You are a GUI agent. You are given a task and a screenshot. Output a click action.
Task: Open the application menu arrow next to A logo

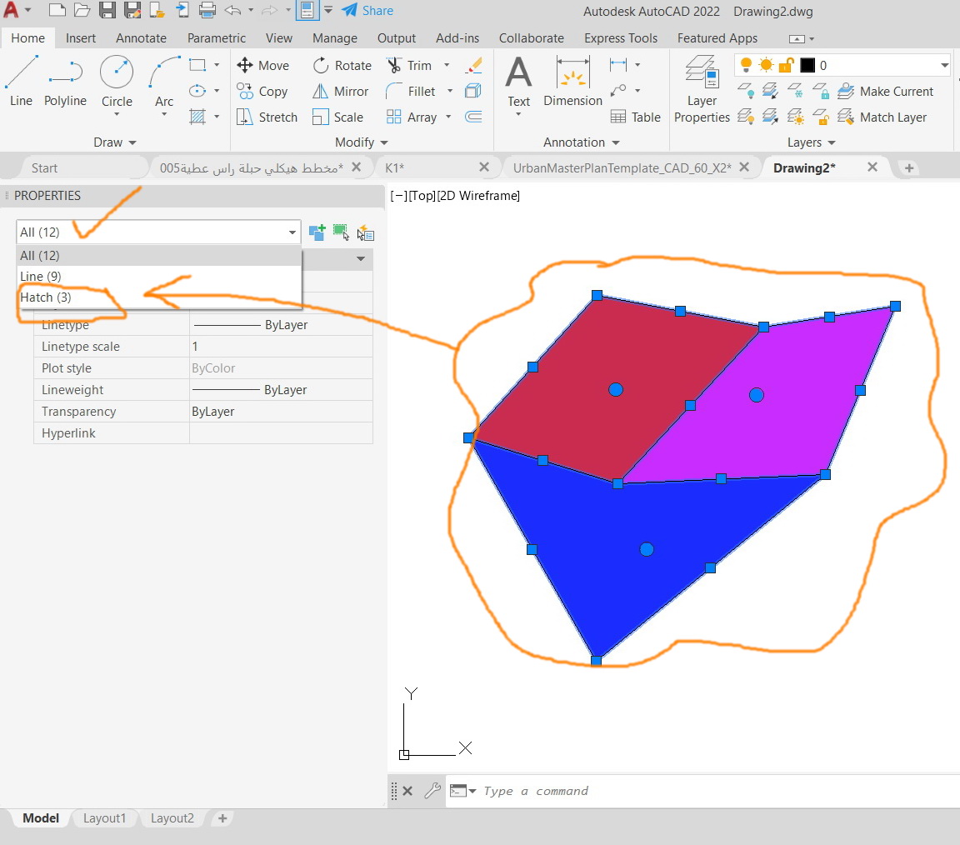(27, 10)
